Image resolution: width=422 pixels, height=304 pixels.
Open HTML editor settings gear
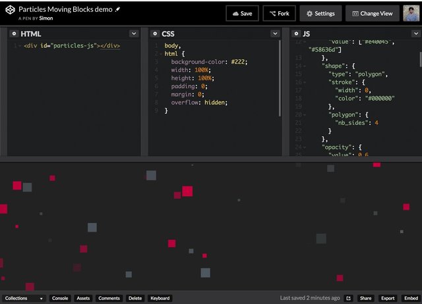tap(14, 34)
